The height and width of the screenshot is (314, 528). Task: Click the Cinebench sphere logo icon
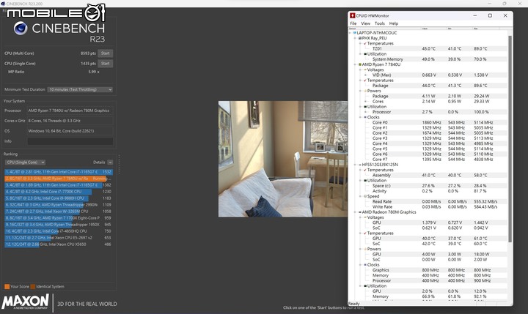coord(21,29)
